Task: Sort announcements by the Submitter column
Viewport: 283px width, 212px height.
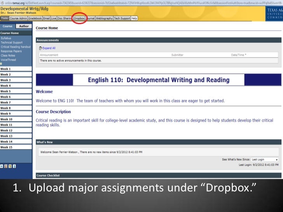Action: 177,55
